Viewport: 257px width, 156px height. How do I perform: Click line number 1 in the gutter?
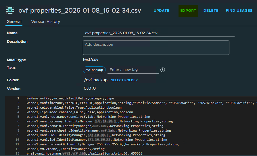[x=18, y=98]
